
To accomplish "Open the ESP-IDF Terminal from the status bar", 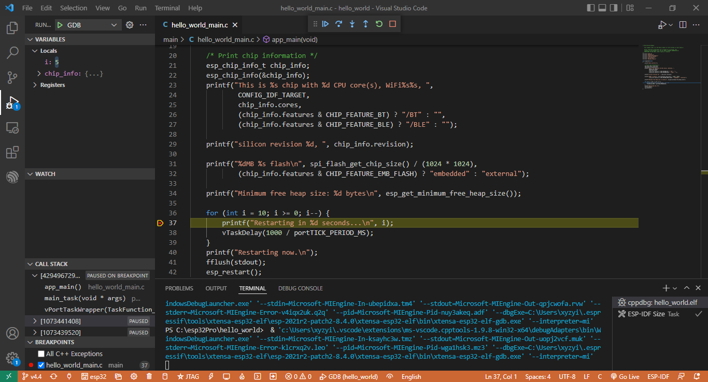I will [257, 377].
